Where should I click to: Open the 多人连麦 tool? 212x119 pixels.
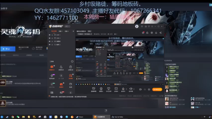tap(61, 76)
